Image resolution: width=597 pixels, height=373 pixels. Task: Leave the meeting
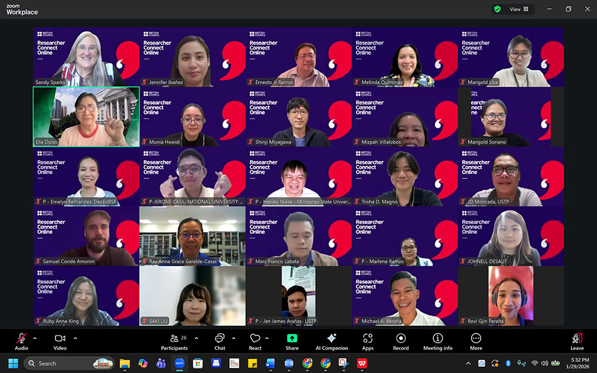pos(577,340)
